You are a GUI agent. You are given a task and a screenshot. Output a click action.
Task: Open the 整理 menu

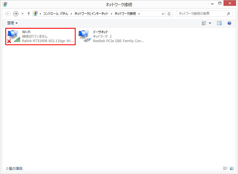13,23
